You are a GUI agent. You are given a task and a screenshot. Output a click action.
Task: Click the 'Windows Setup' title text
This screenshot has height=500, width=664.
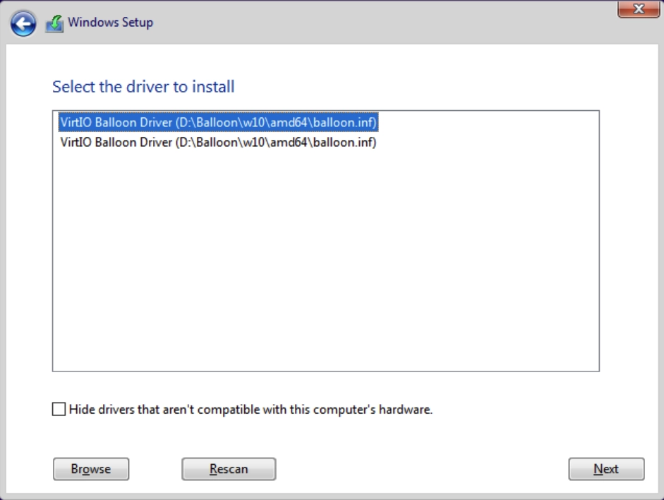pyautogui.click(x=111, y=23)
